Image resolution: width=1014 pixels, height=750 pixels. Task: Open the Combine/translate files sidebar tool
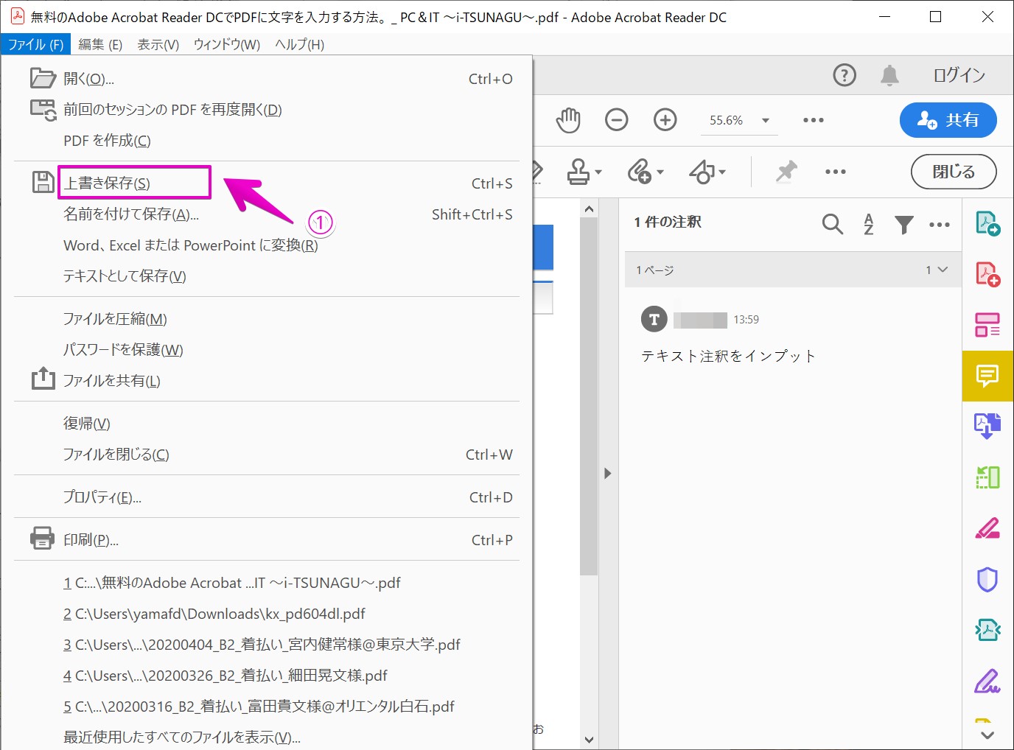coord(987,426)
